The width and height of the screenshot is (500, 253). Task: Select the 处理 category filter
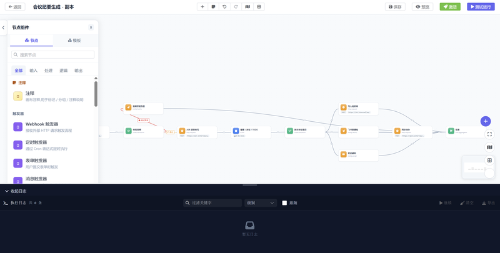[x=49, y=71]
